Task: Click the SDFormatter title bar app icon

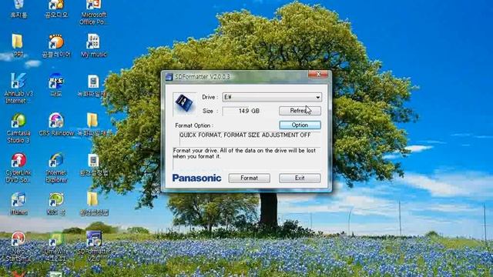Action: [x=169, y=77]
